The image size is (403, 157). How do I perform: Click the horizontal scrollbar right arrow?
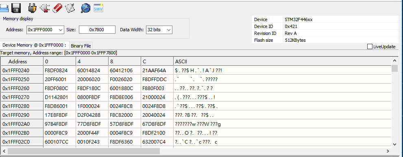(x=388, y=151)
